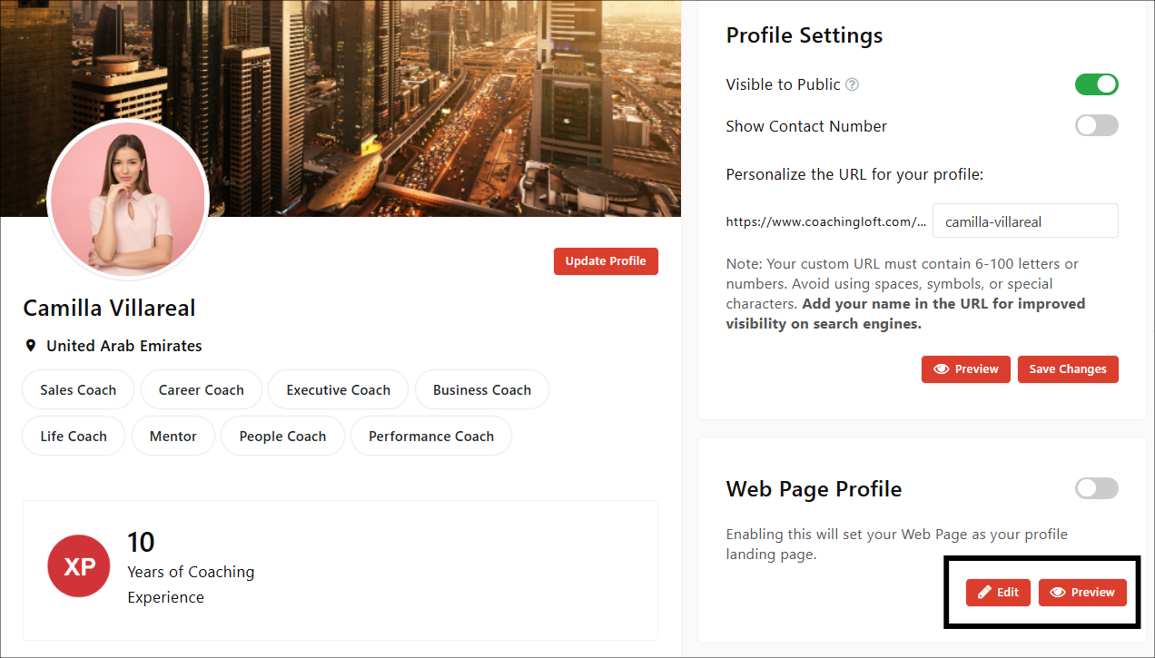Viewport: 1155px width, 658px height.
Task: Click the pencil icon on Edit button
Action: point(984,593)
